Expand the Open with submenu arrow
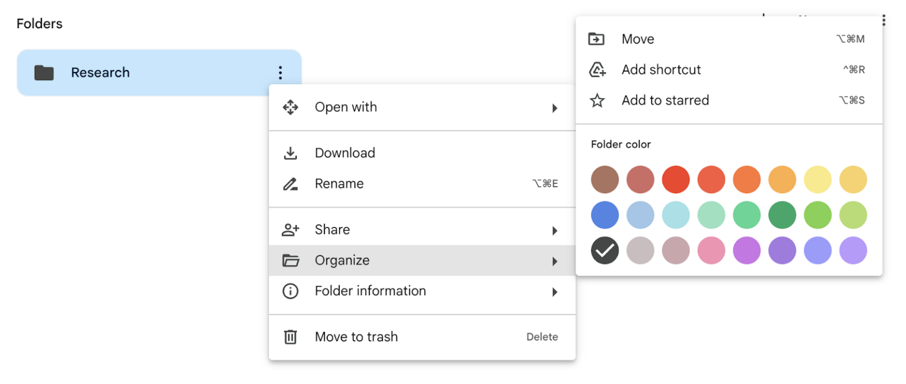 pyautogui.click(x=554, y=108)
